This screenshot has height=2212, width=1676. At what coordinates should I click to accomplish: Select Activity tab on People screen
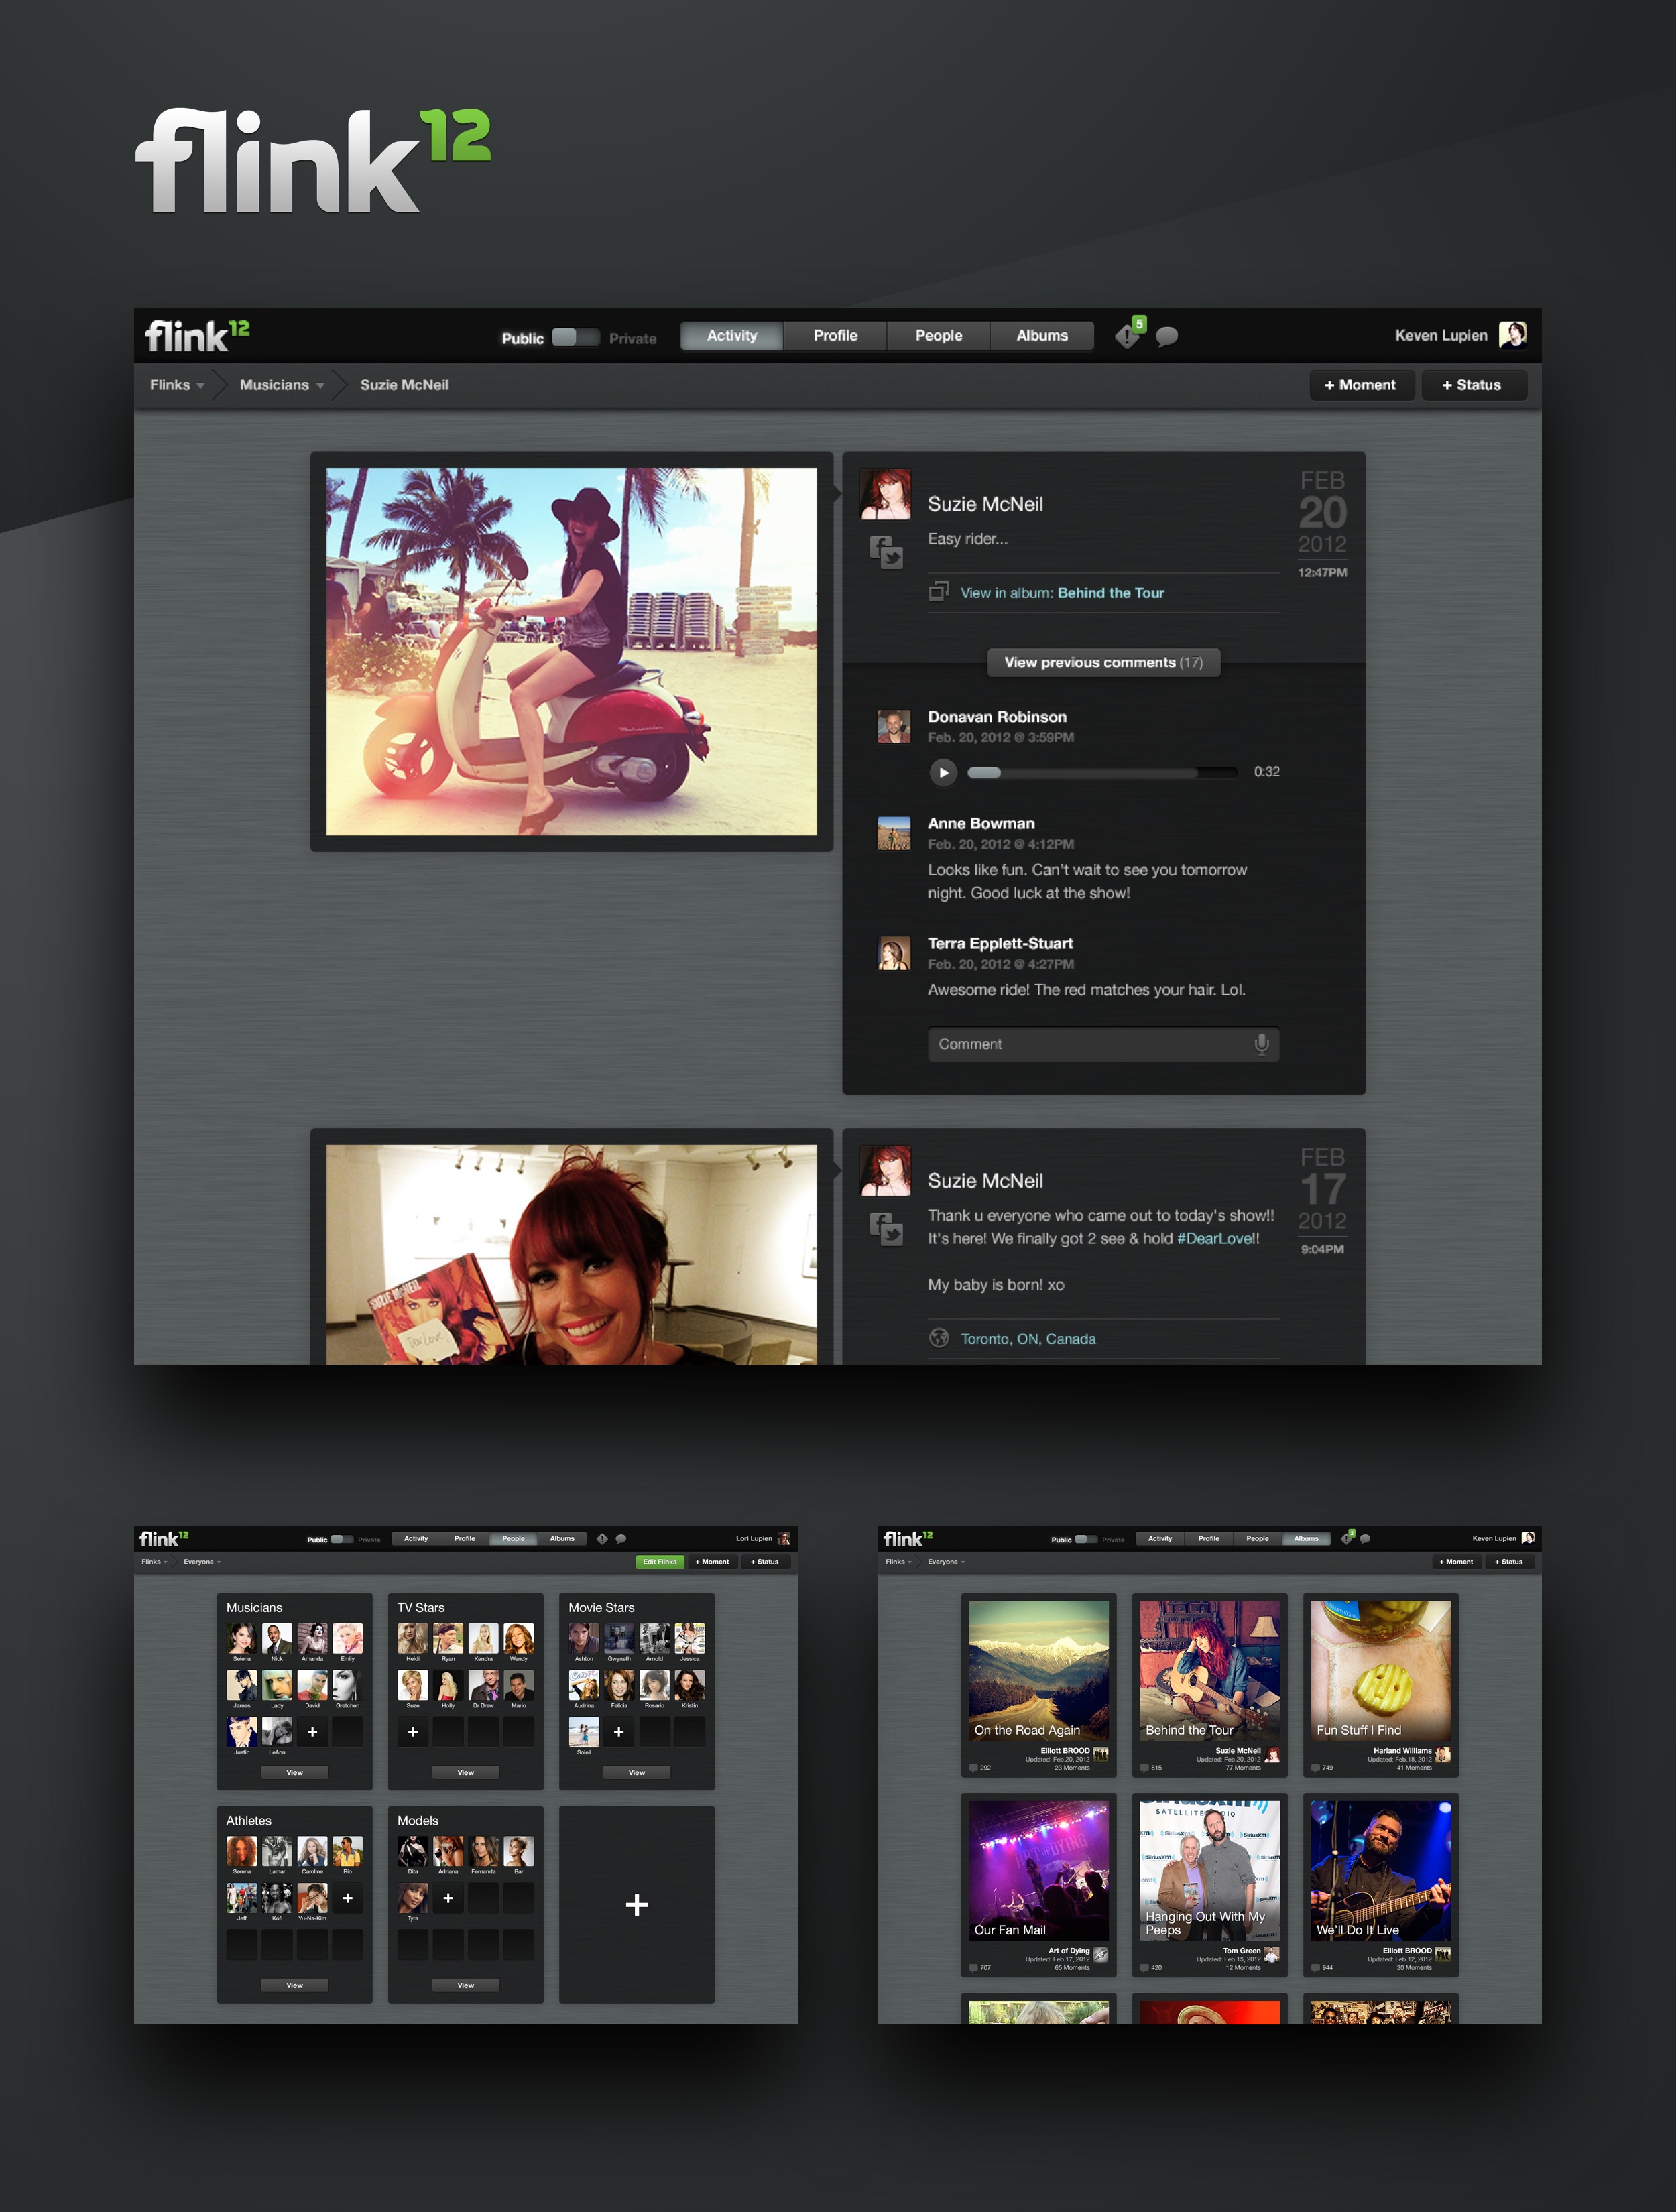coord(416,1539)
